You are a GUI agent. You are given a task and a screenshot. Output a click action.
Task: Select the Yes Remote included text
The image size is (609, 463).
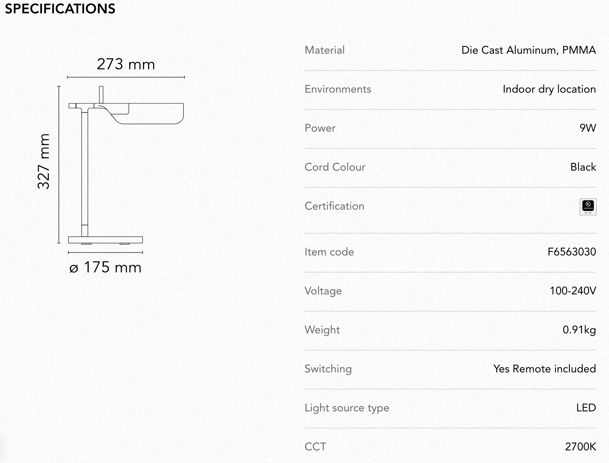(544, 369)
